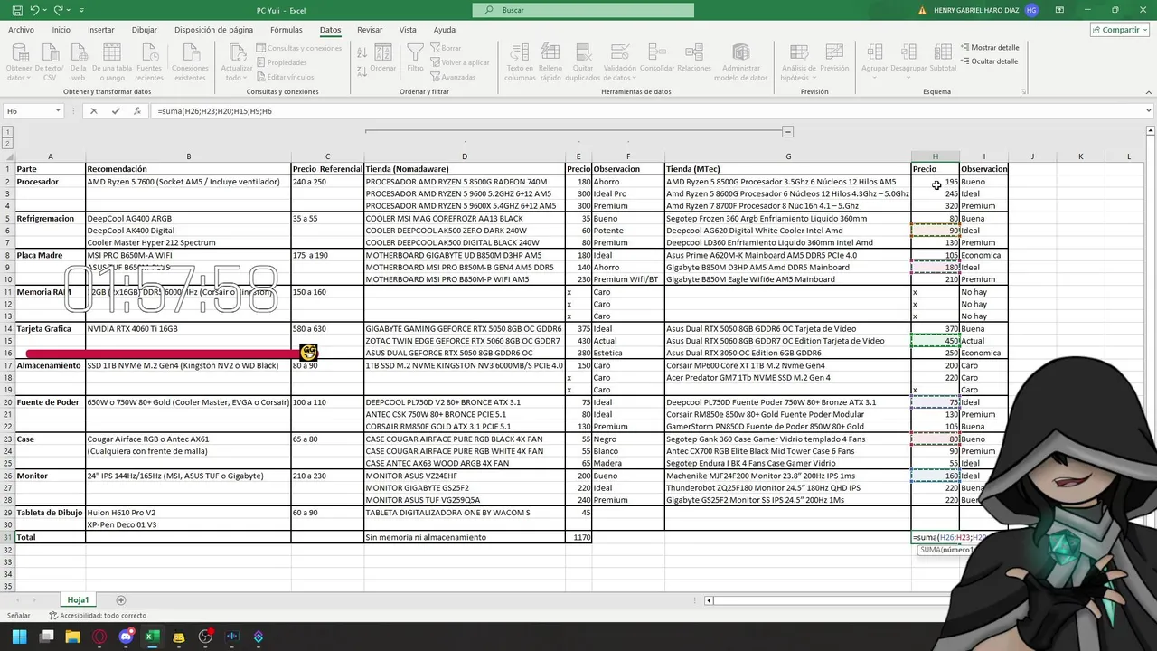Sort ascending with the A-Z icon
The width and height of the screenshot is (1157, 651).
[362, 52]
